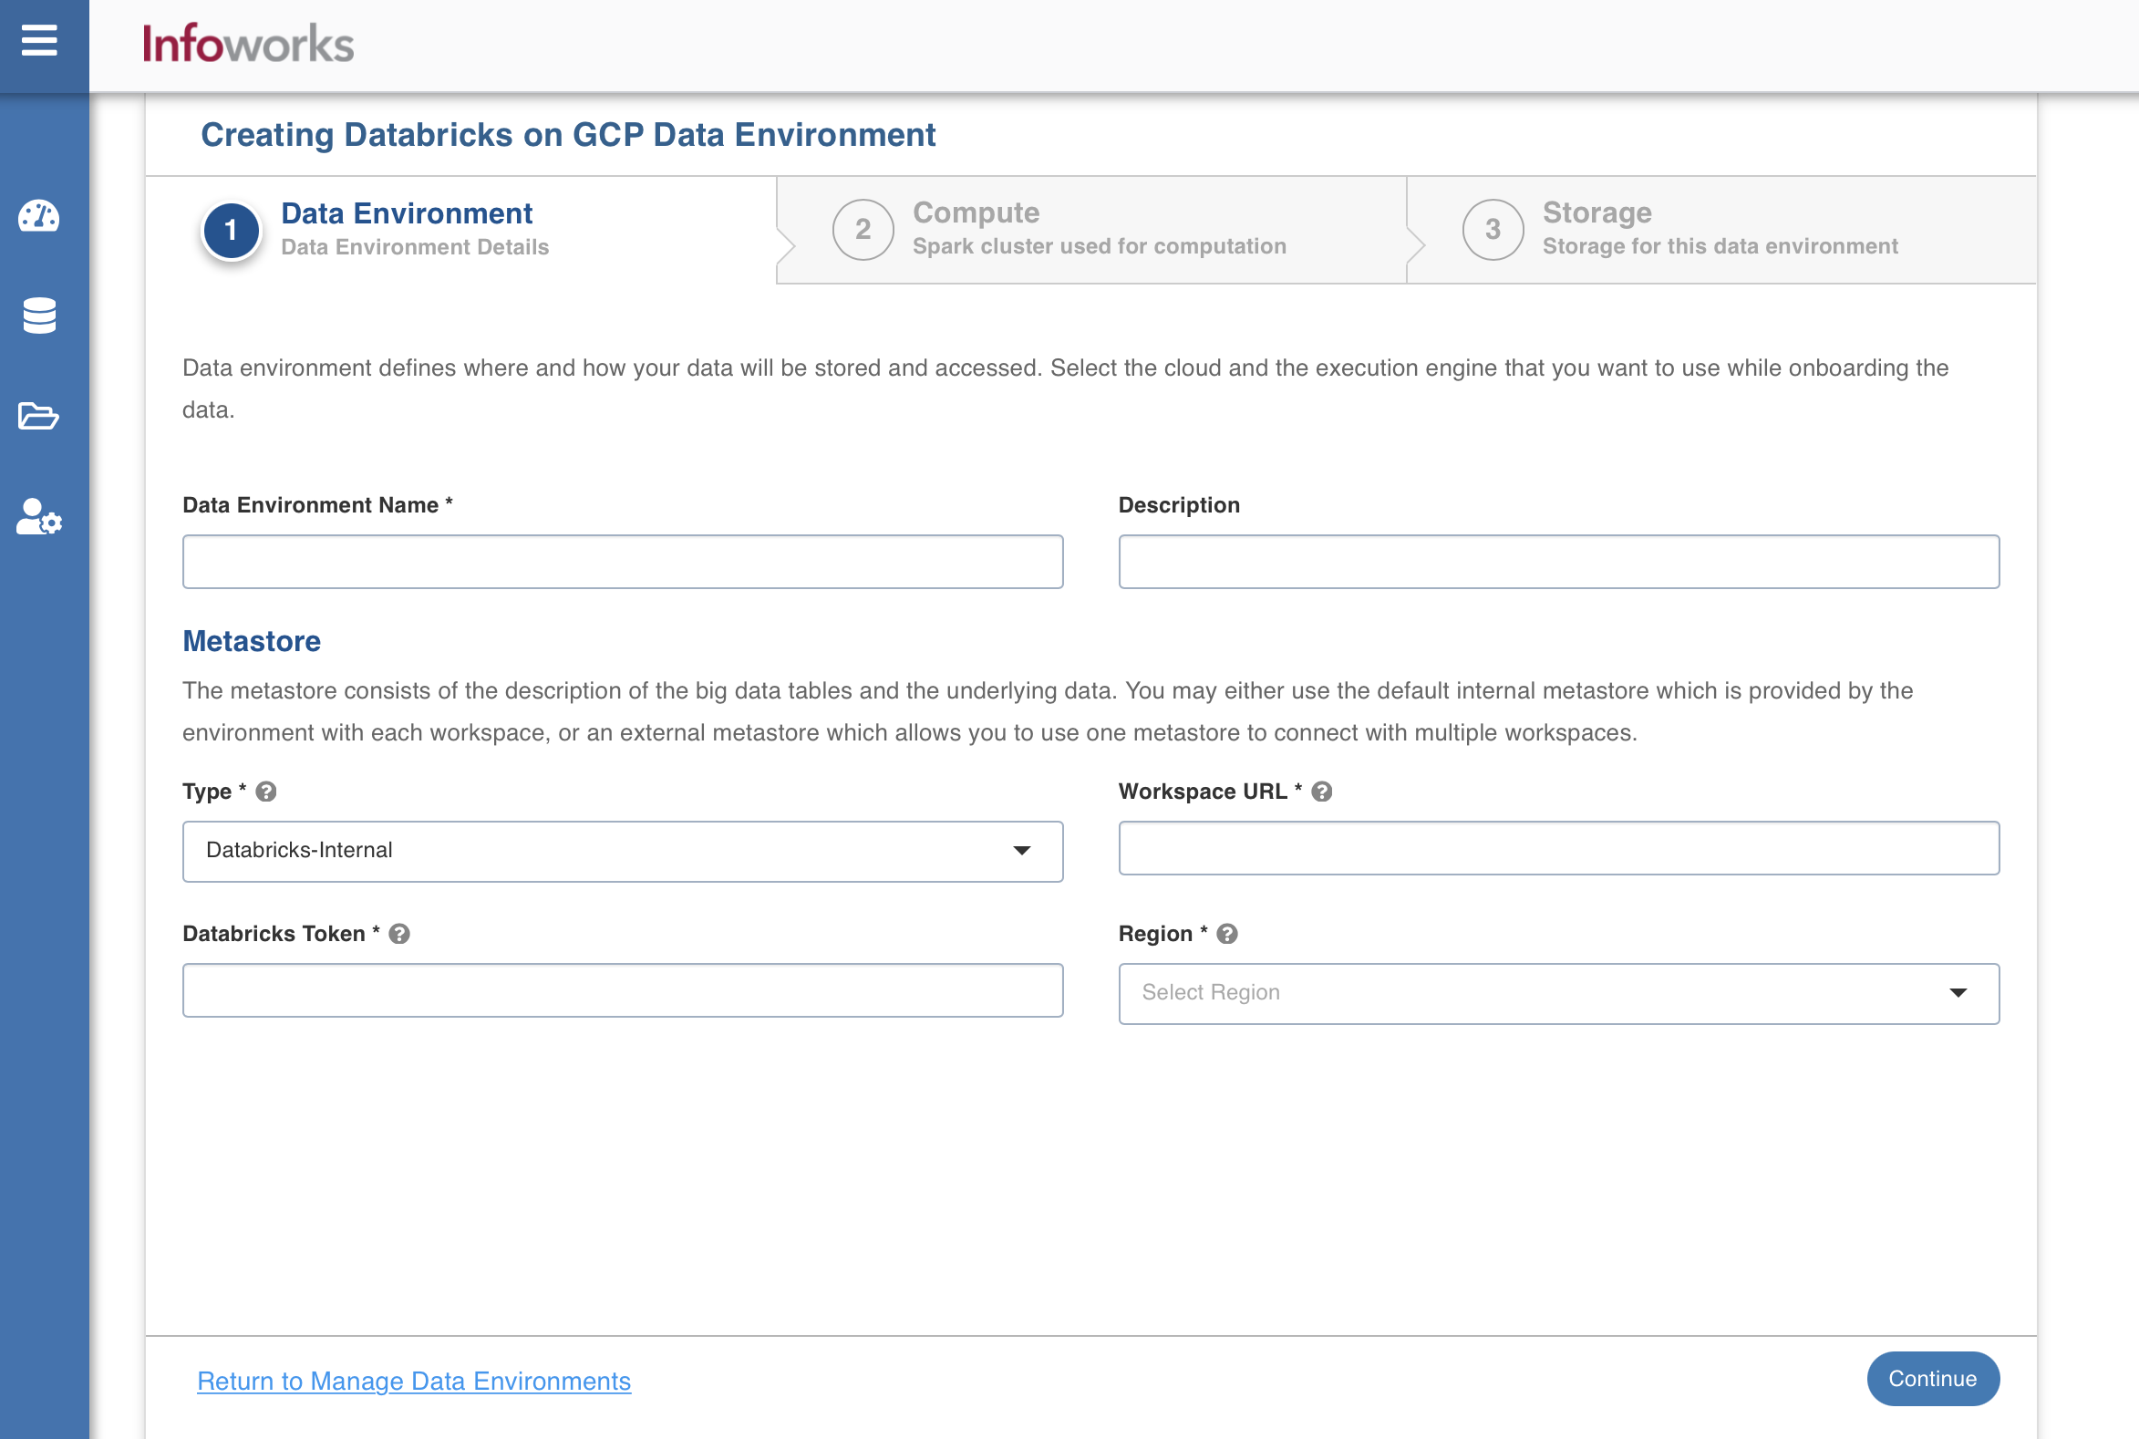Image resolution: width=2139 pixels, height=1439 pixels.
Task: Open the admin user settings icon in sidebar
Action: click(39, 517)
